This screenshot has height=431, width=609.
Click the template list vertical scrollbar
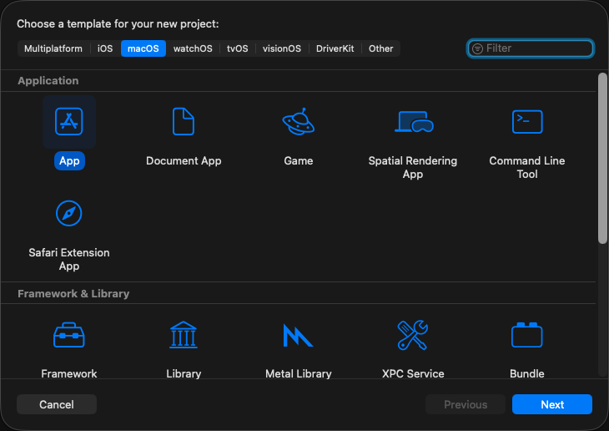pos(602,159)
